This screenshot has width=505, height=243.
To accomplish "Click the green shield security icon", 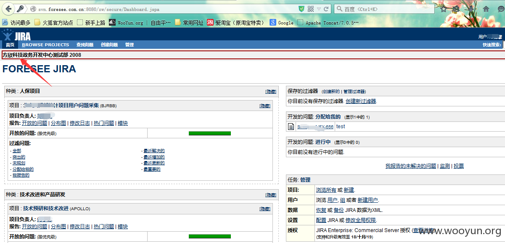I will 301,9.
